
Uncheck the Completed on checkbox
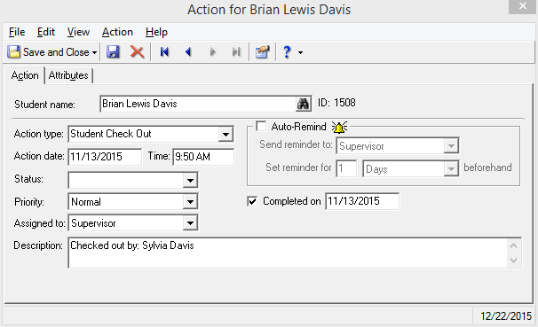point(252,201)
